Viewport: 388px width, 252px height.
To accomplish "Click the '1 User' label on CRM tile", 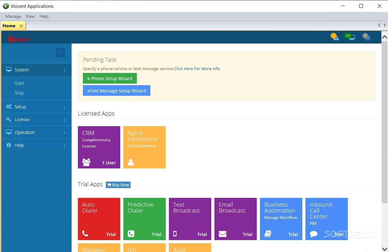I will tap(109, 163).
